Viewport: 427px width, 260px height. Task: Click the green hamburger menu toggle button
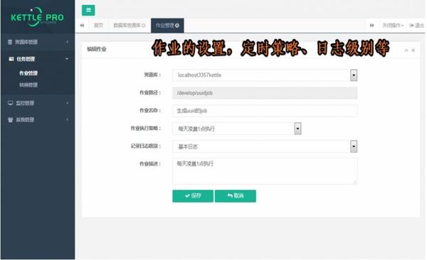[x=88, y=11]
